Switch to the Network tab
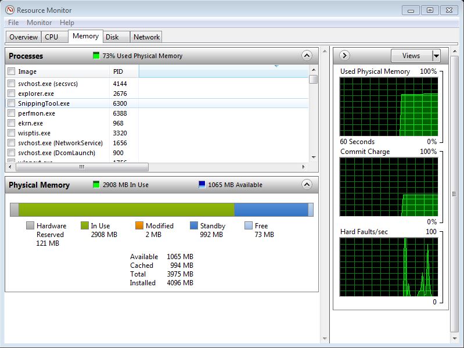The width and height of the screenshot is (464, 348). (146, 37)
